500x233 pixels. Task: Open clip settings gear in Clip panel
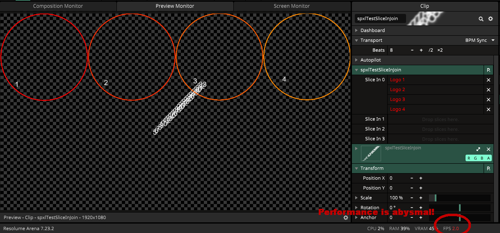pyautogui.click(x=490, y=19)
